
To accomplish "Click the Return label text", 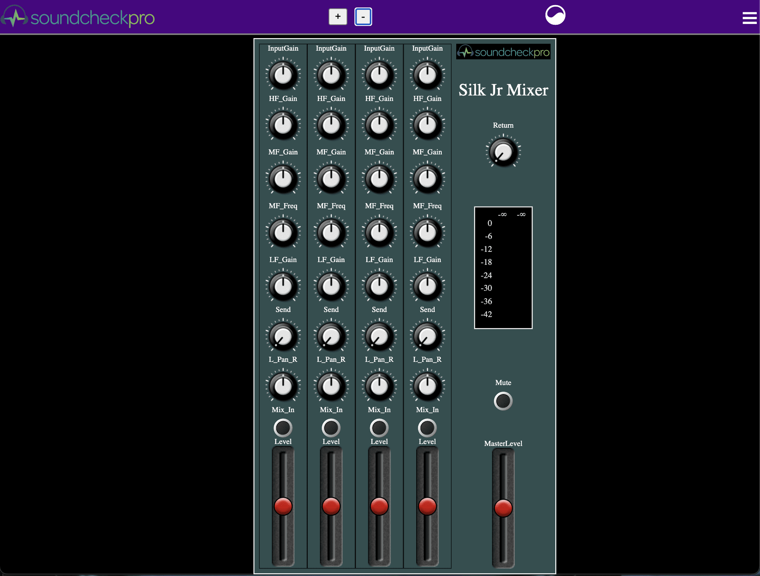I will [503, 125].
